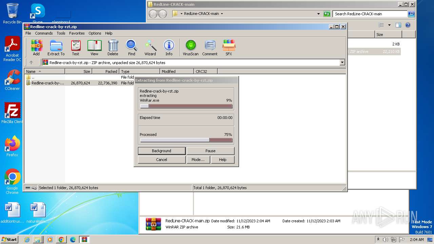Expand the RedLine-CRACK-main breadcrumb arrow
The width and height of the screenshot is (434, 244).
222,14
